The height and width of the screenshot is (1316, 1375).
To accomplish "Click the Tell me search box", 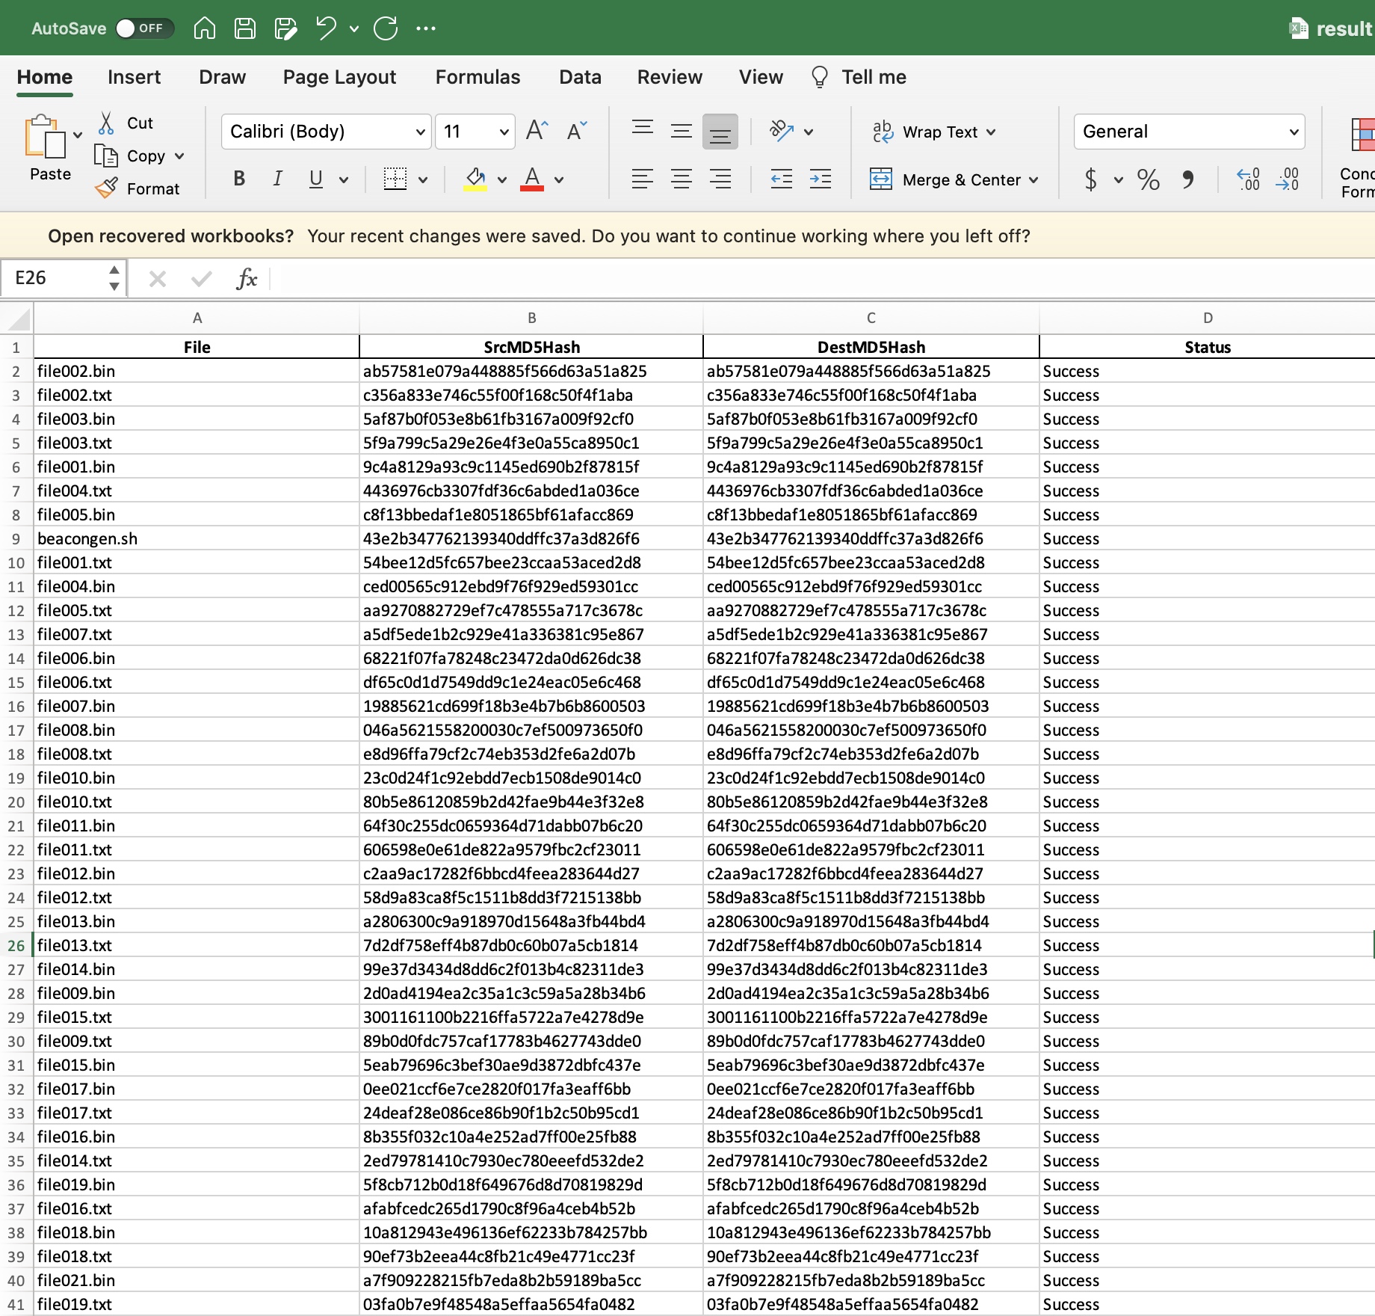I will coord(859,77).
